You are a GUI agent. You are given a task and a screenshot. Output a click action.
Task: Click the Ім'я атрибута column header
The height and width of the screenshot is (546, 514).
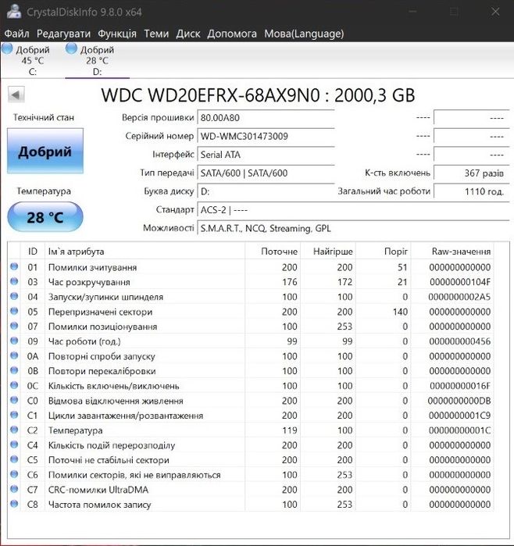pos(145,251)
